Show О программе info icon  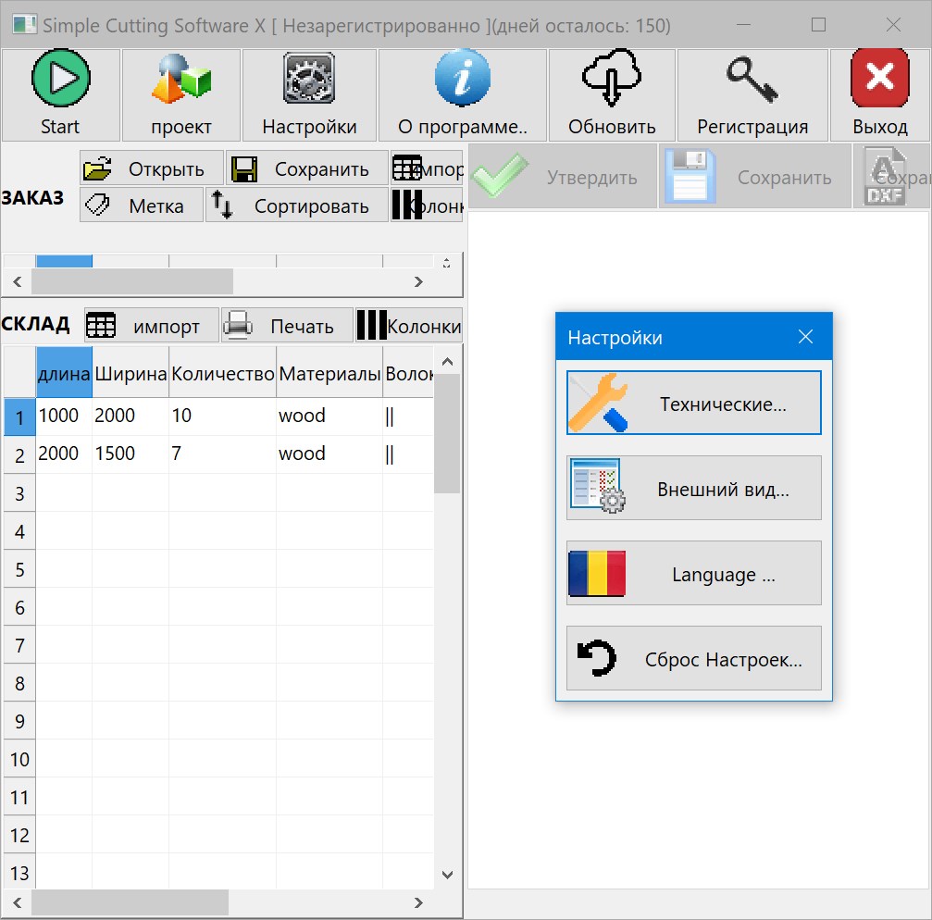pyautogui.click(x=463, y=78)
